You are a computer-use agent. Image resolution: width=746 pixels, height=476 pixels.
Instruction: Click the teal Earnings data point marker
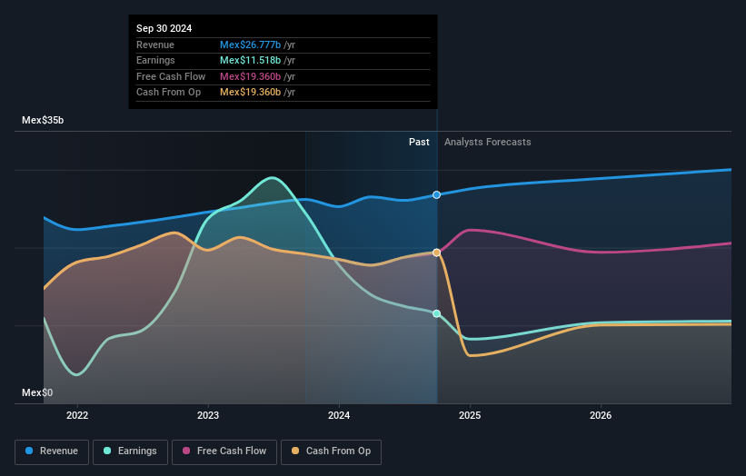click(x=436, y=313)
